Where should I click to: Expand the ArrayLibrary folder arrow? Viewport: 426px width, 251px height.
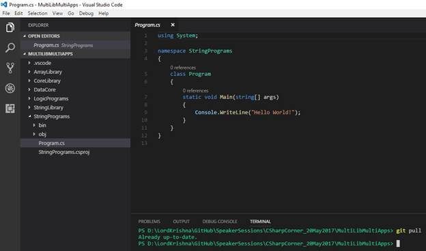click(x=29, y=72)
